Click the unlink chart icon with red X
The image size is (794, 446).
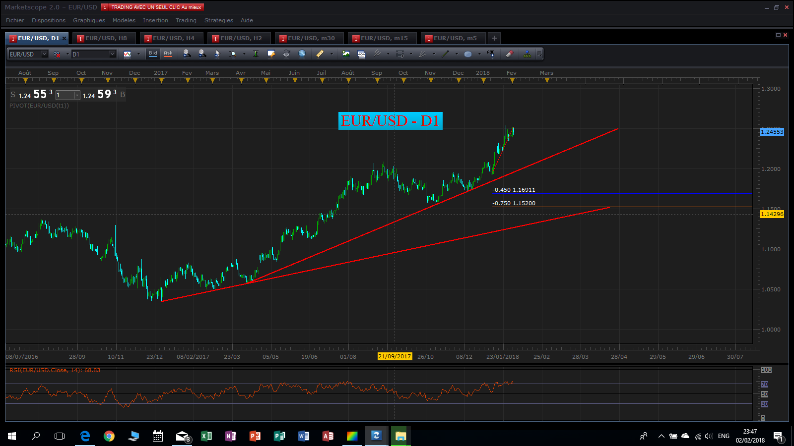(57, 54)
